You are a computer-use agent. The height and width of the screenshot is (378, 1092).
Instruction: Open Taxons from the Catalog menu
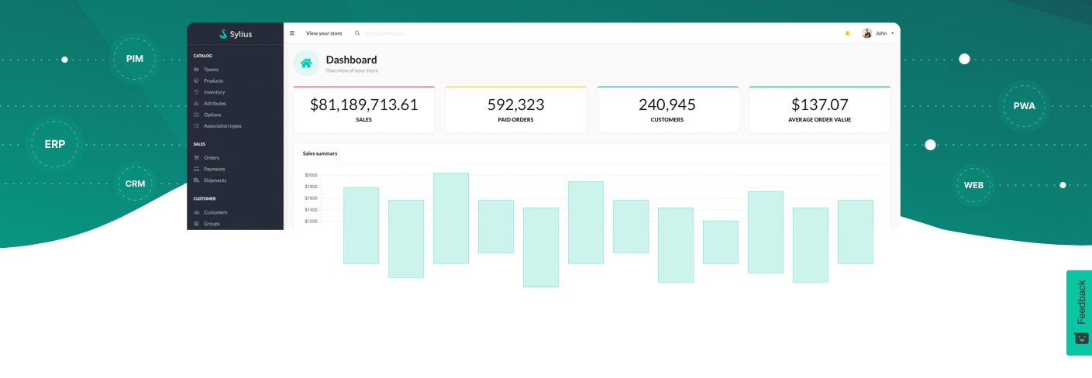(211, 70)
